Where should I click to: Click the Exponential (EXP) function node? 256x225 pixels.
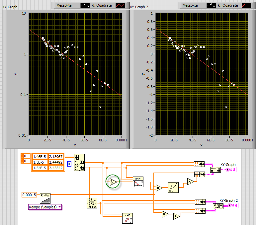pyautogui.click(x=173, y=187)
